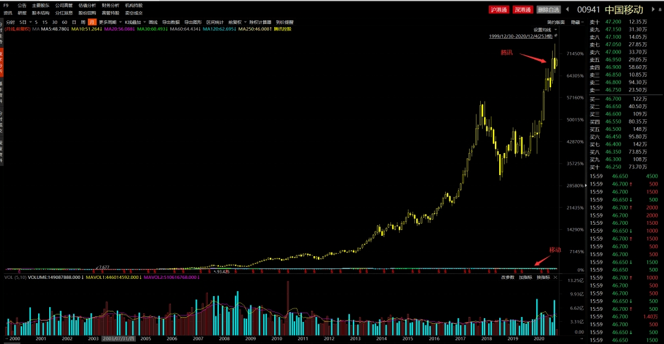The image size is (664, 344).
Task: Open the 机构持股 institutional holdings tab
Action: click(x=134, y=6)
